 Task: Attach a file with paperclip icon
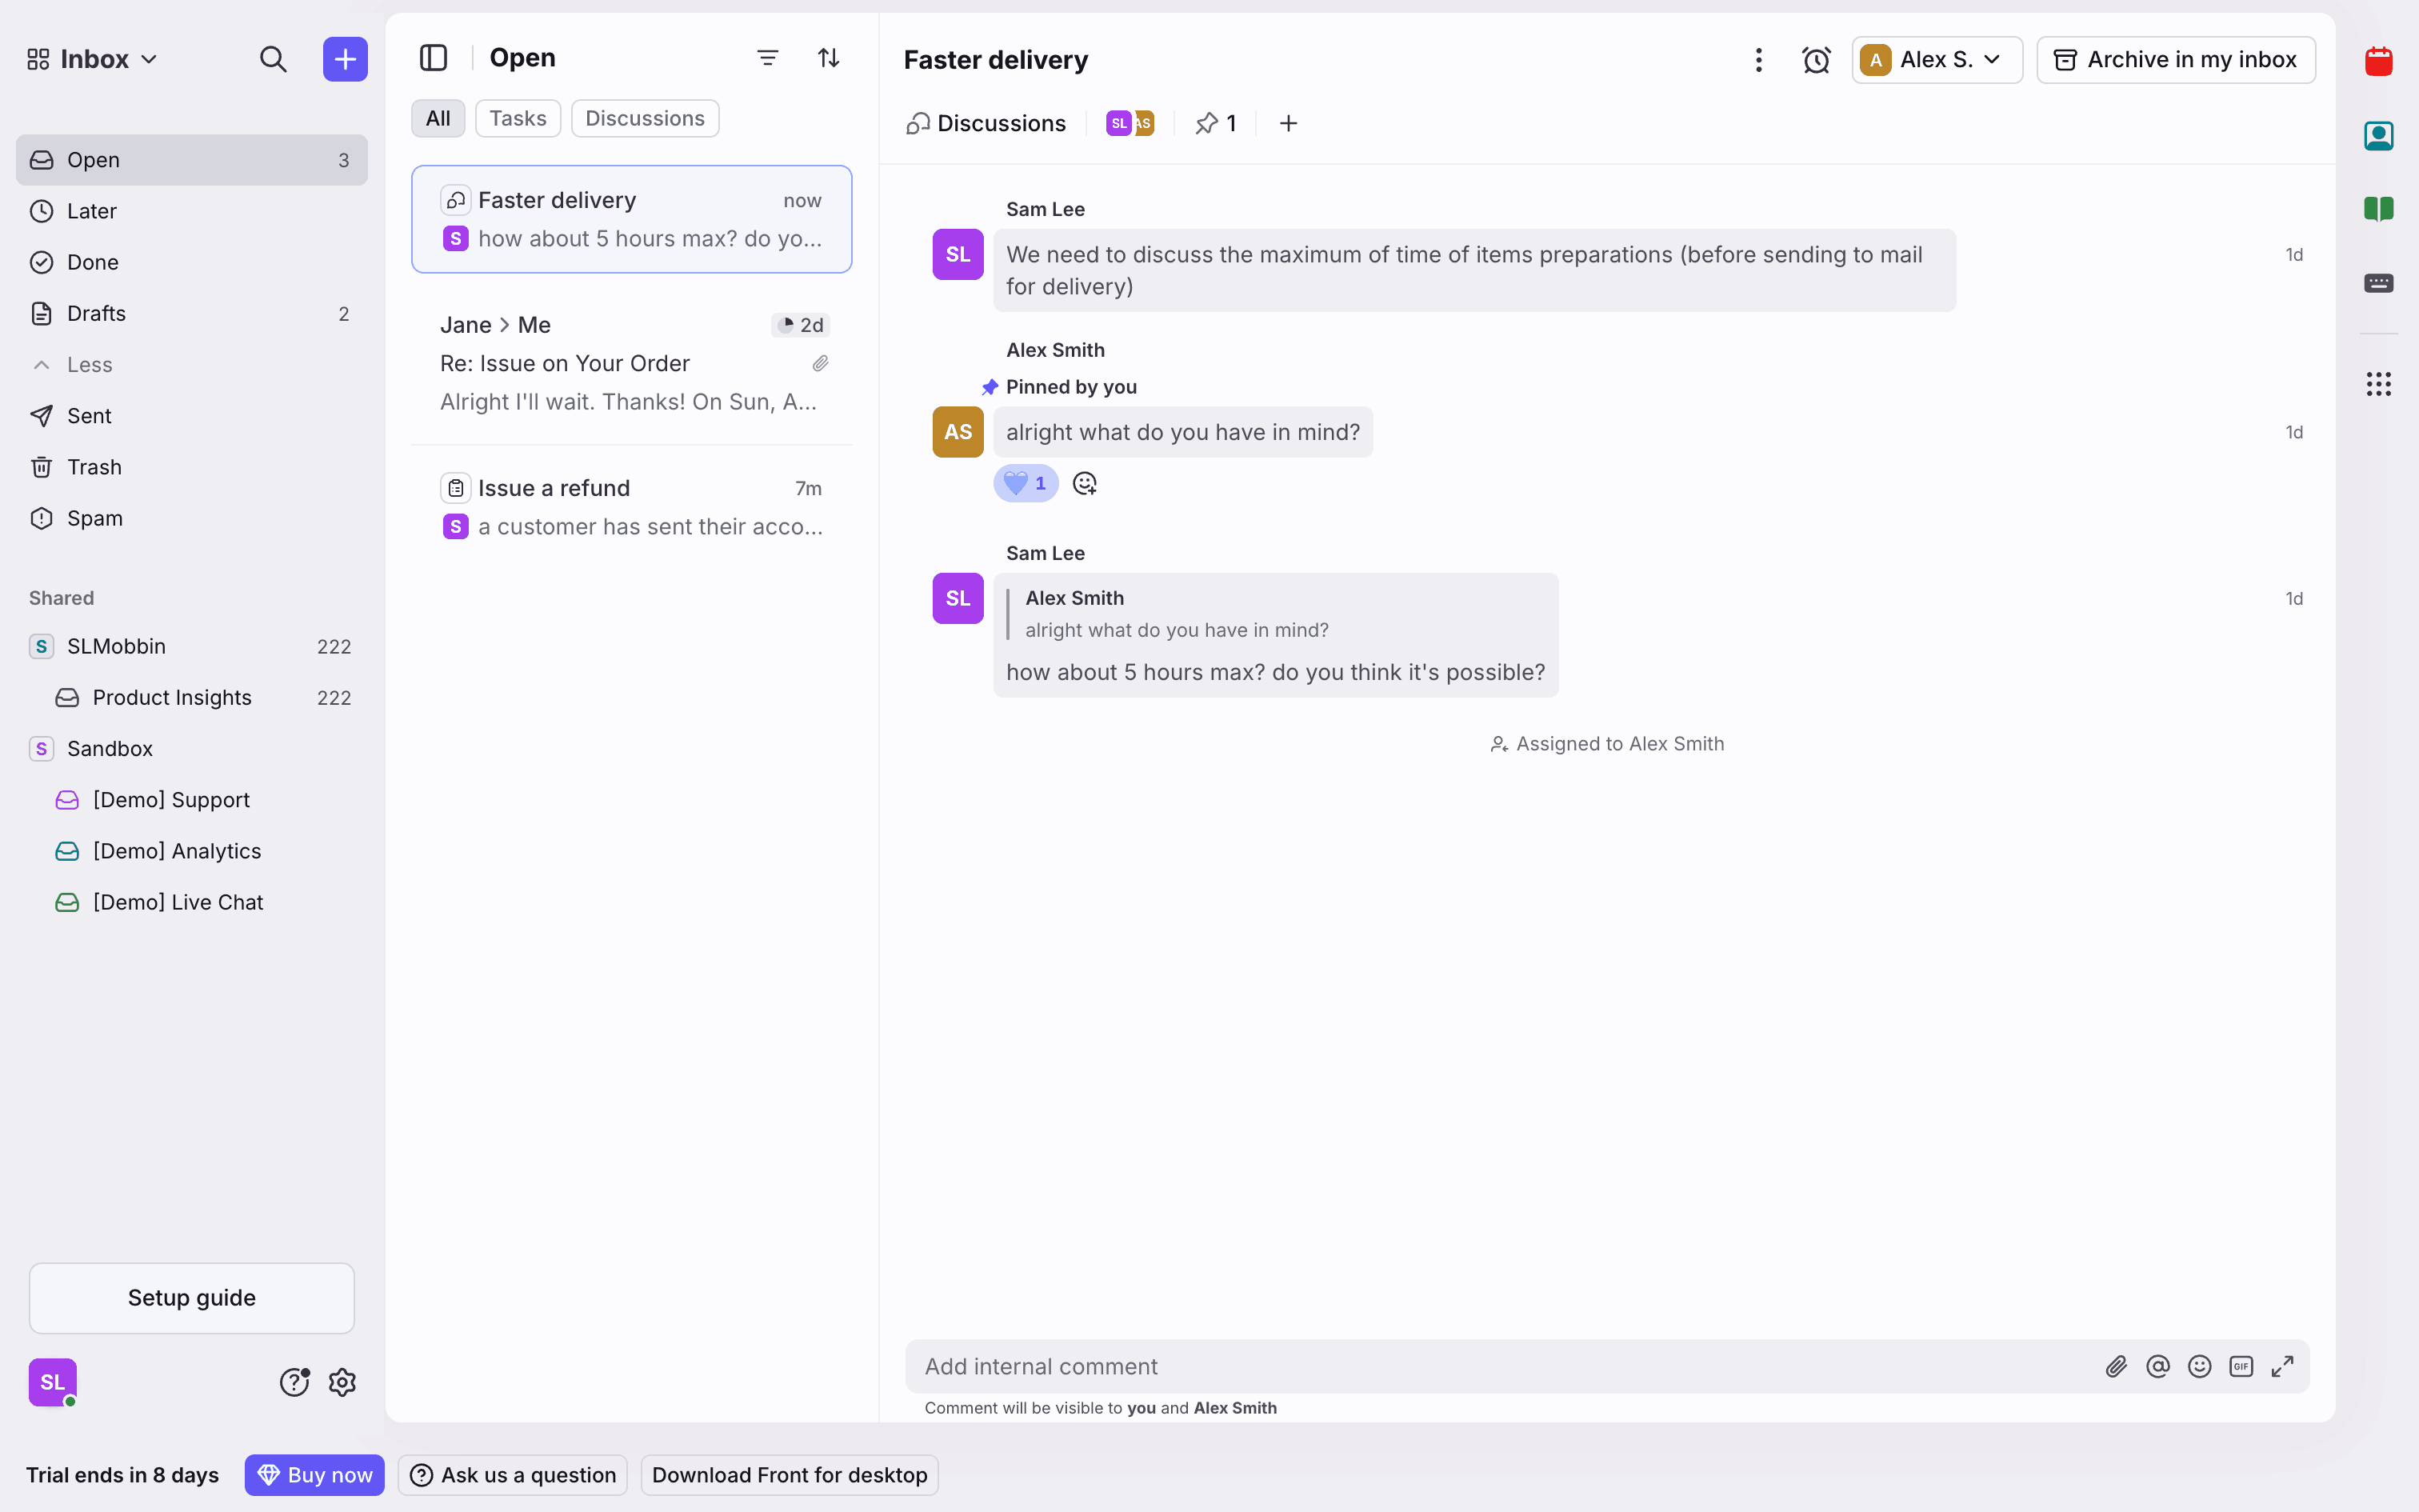(x=2115, y=1366)
